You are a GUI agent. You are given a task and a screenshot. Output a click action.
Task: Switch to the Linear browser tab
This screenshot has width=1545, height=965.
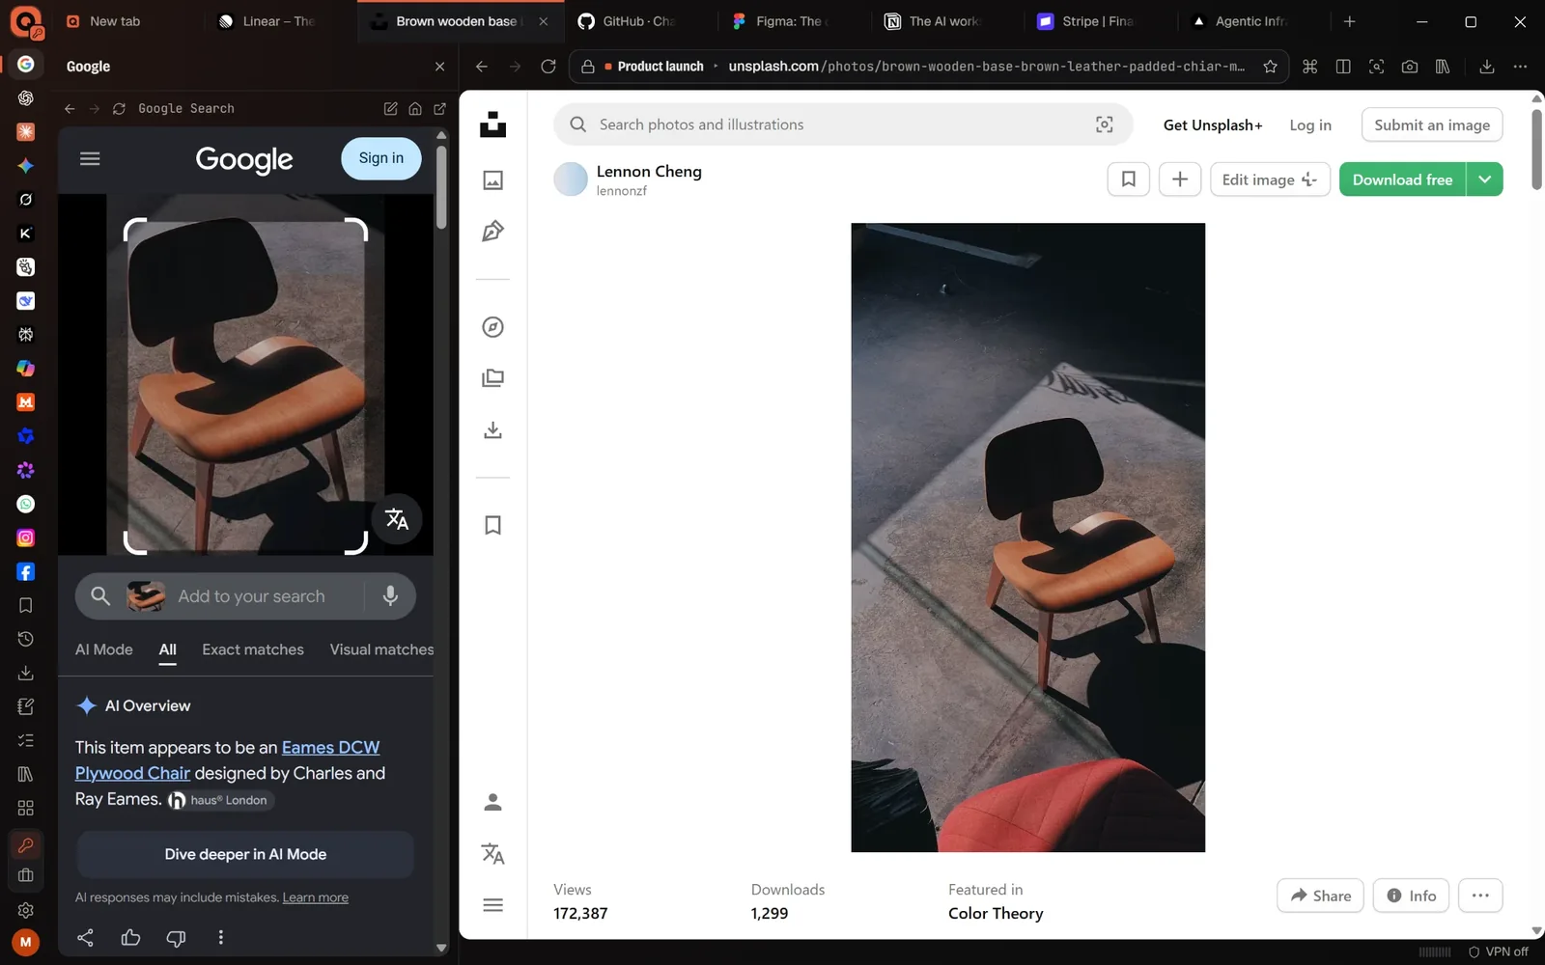click(277, 21)
